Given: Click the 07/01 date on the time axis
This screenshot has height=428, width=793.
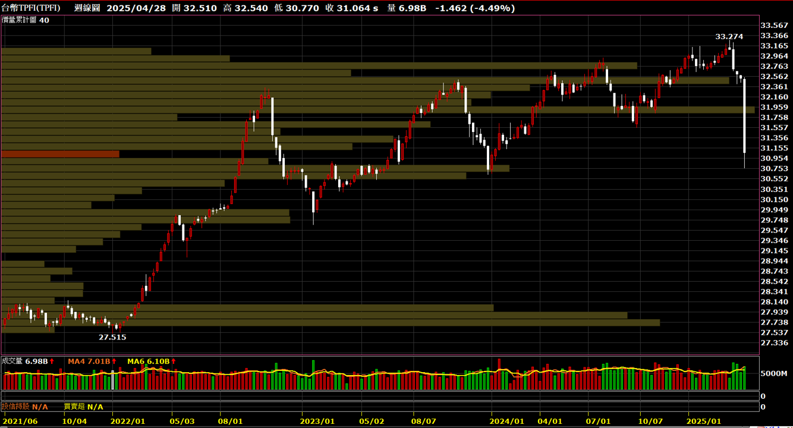Looking at the screenshot, I should point(599,421).
